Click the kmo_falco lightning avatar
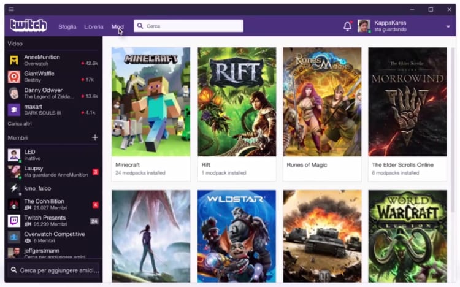 pos(13,188)
